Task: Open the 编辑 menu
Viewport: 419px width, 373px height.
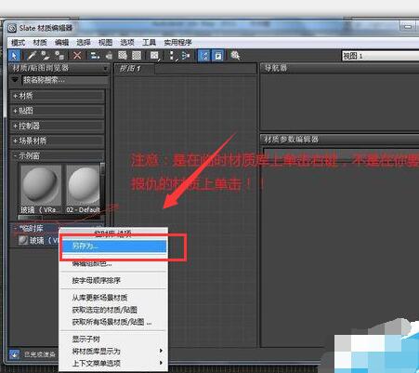Action: click(61, 43)
